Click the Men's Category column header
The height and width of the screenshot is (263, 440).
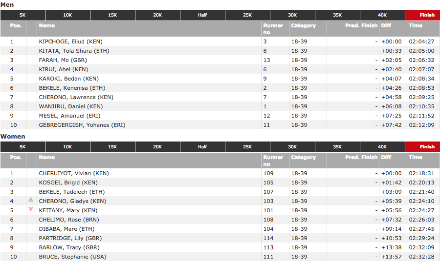303,26
